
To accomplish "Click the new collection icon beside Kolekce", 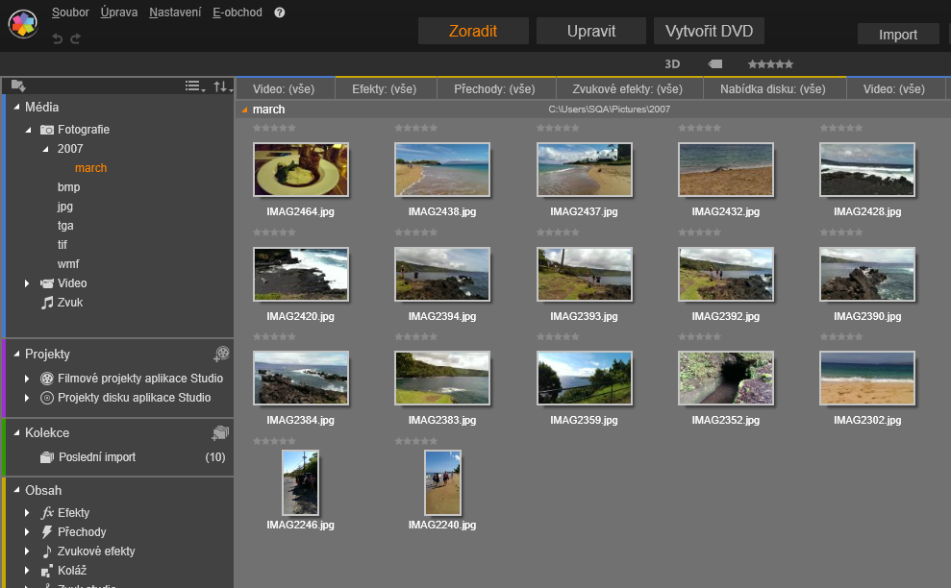I will (x=220, y=432).
